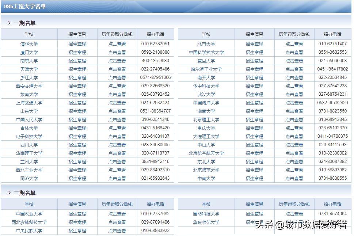Screen dimensions: 354x236
Task: Open the 复旦大学 link
Action: pyautogui.click(x=206, y=61)
